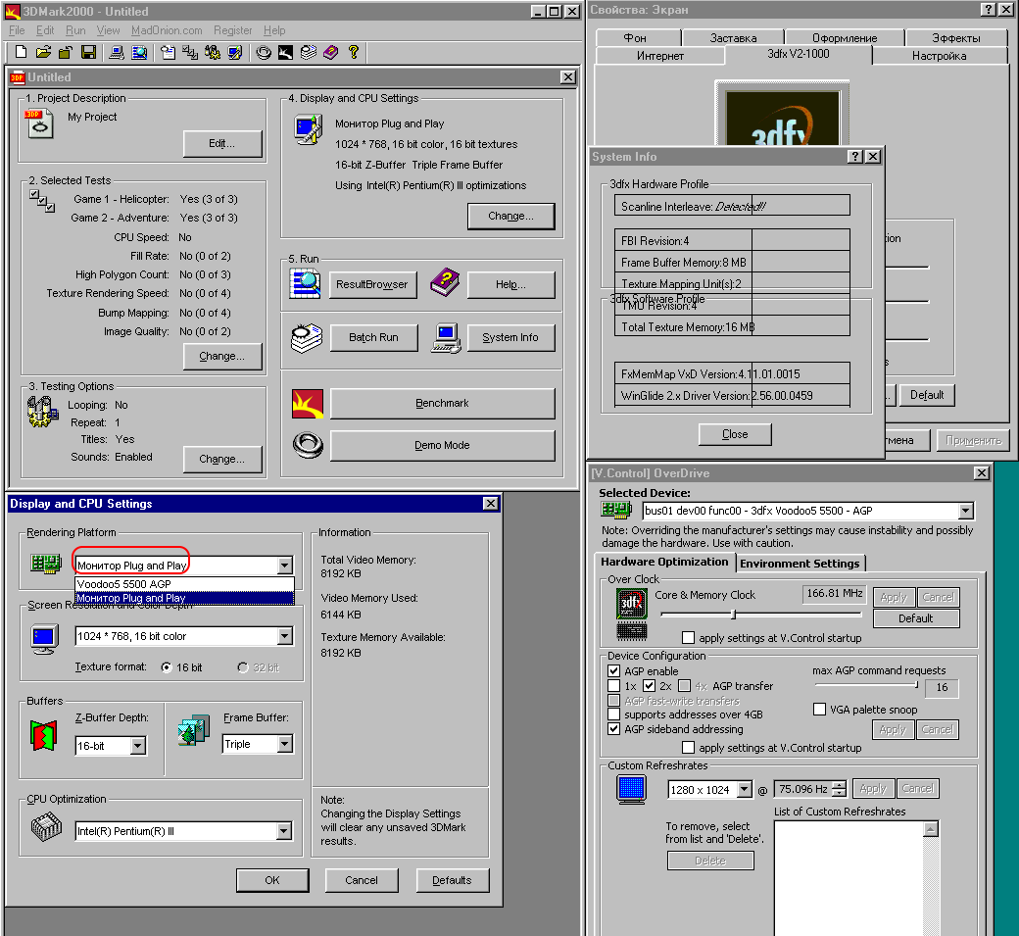Viewport: 1019px width, 936px height.
Task: Open the Z-Buffer Depth dropdown
Action: (x=138, y=746)
